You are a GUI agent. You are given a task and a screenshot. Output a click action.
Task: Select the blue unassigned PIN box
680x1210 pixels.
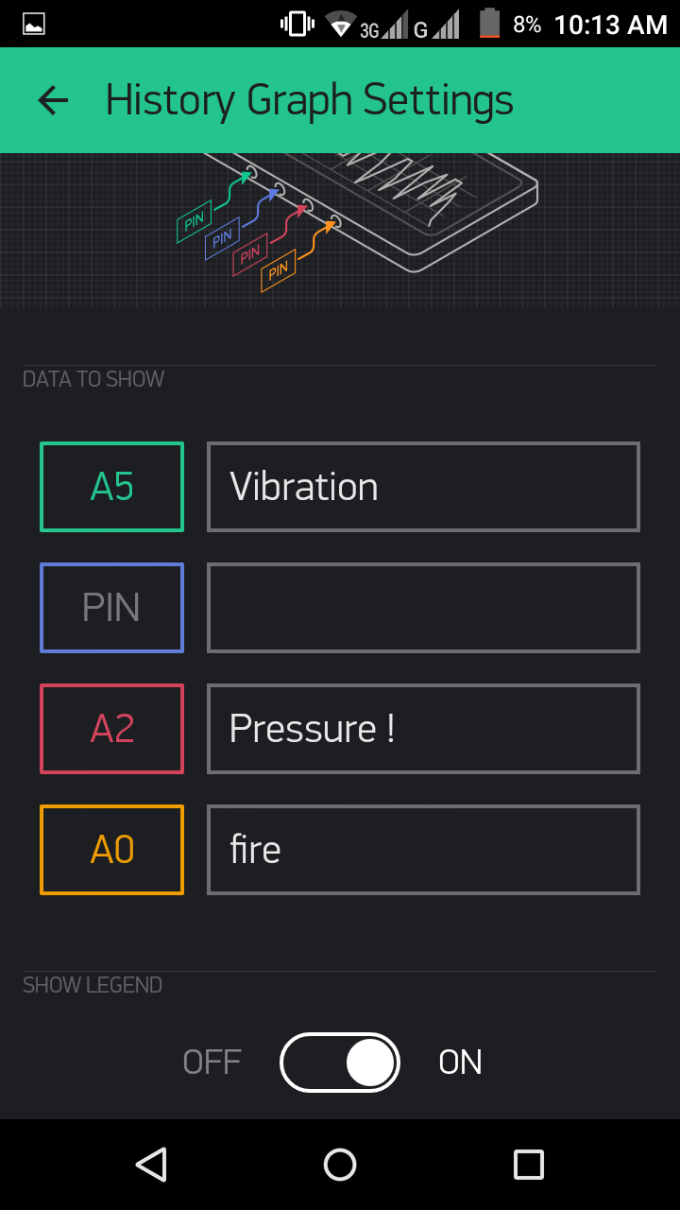click(111, 608)
